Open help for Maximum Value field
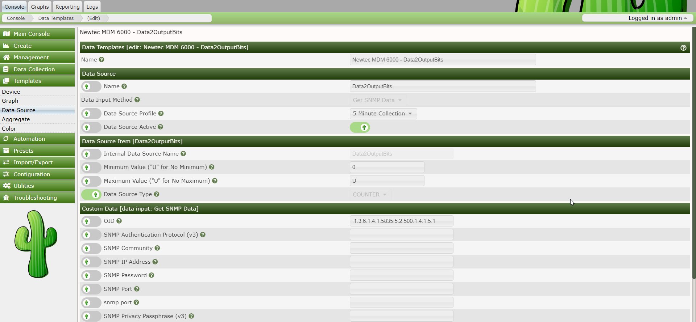Viewport: 696px width, 322px height. (215, 181)
